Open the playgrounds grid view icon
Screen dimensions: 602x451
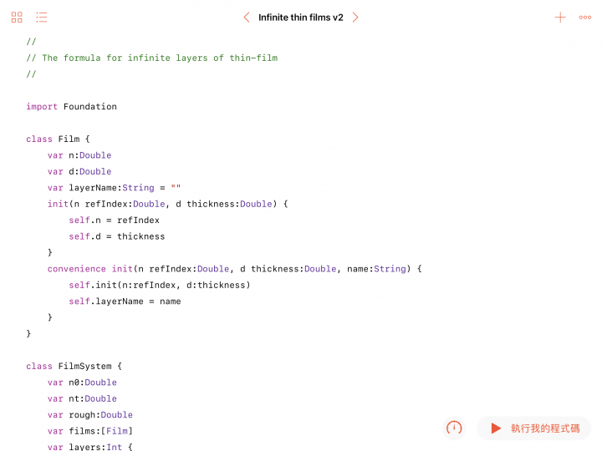click(x=17, y=18)
